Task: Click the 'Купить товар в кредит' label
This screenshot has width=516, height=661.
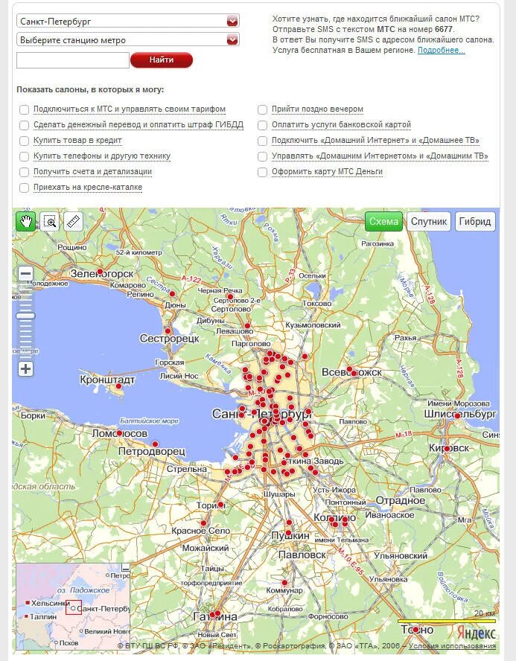Action: pos(77,140)
